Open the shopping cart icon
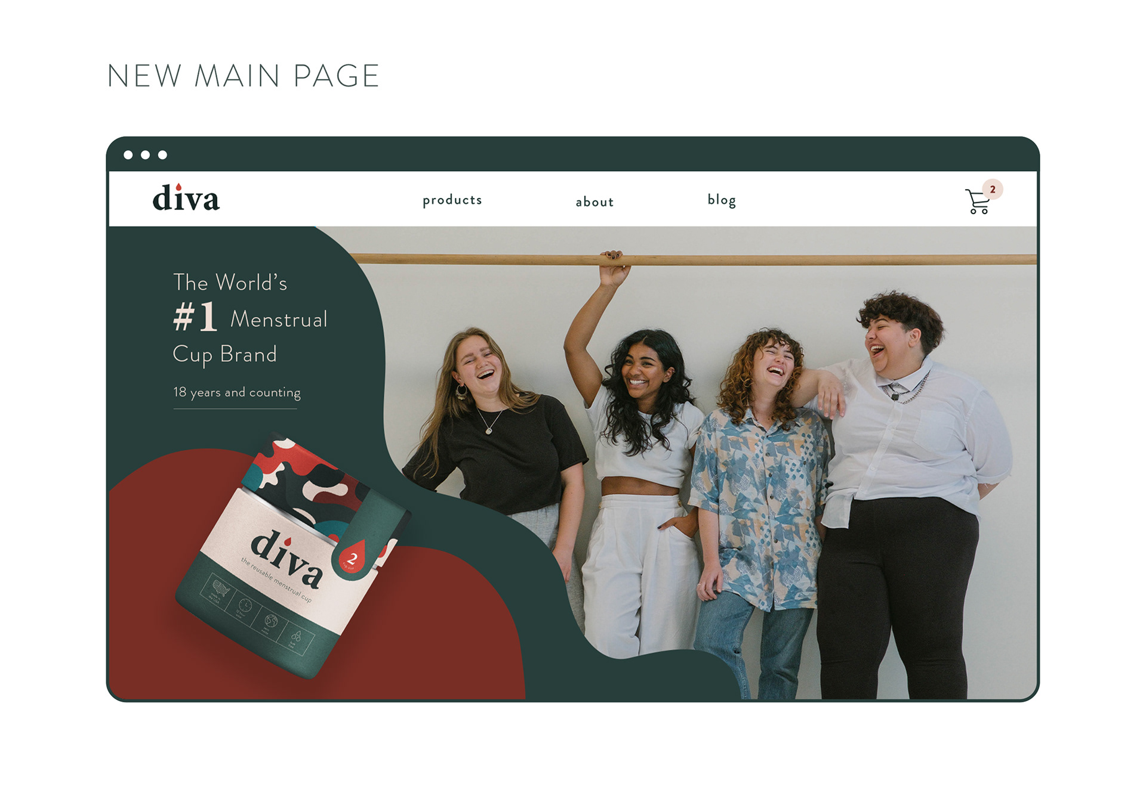 tap(977, 202)
